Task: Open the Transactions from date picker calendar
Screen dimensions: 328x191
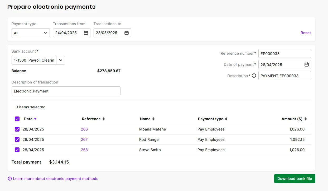Action: pyautogui.click(x=86, y=33)
